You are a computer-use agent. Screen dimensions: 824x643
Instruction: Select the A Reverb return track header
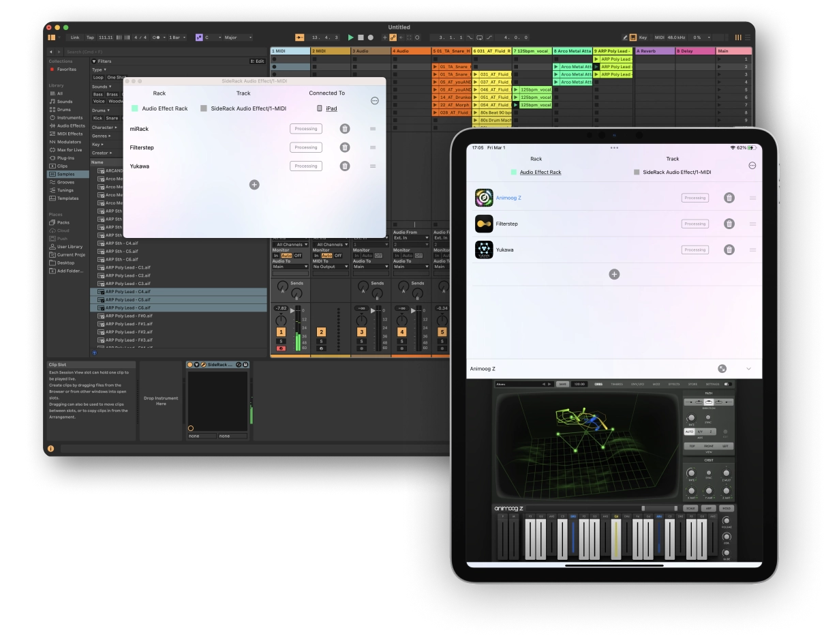pos(654,51)
